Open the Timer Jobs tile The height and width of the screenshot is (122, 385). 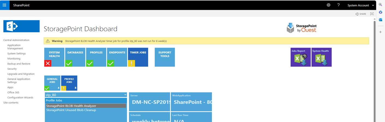click(x=138, y=57)
